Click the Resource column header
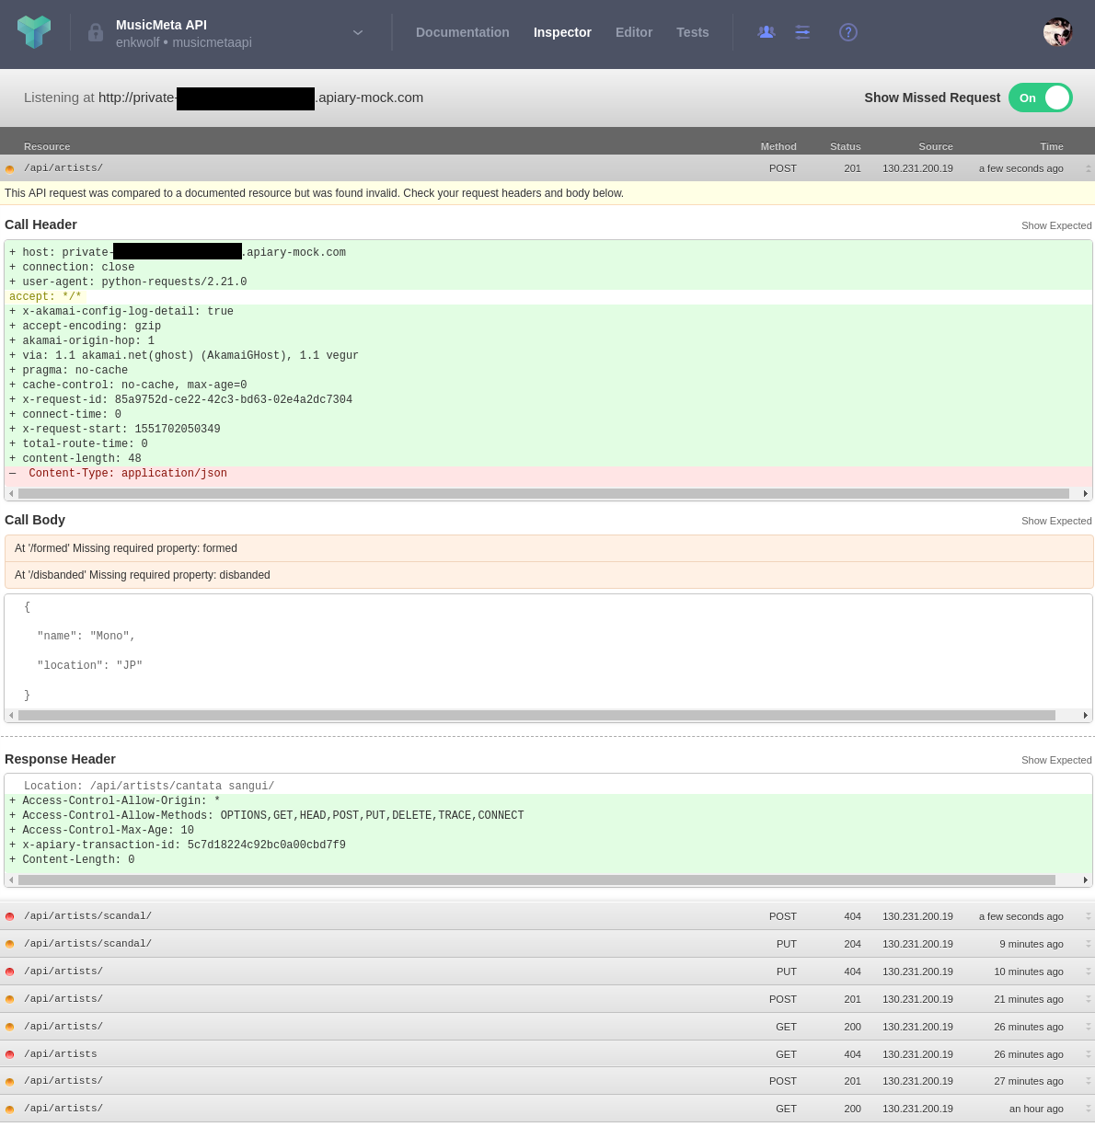This screenshot has width=1095, height=1127. (47, 146)
